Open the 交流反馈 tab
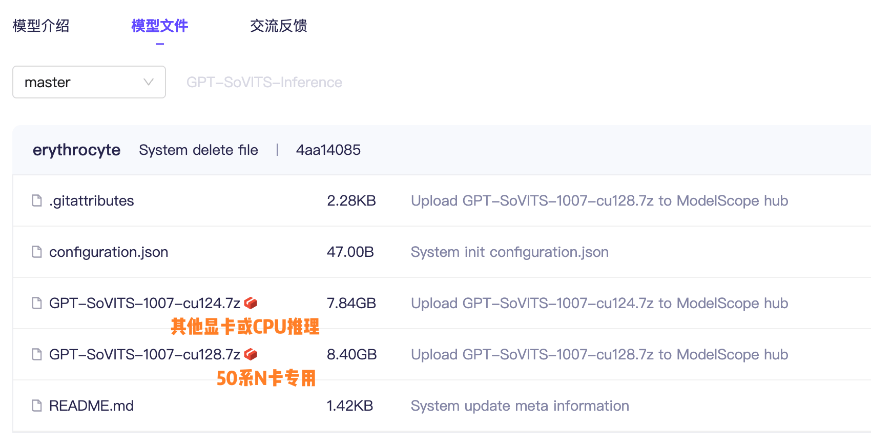Image resolution: width=871 pixels, height=444 pixels. click(x=279, y=26)
